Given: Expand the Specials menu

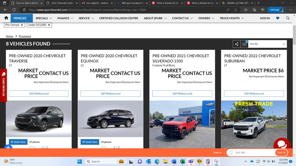Looking at the screenshot, I should pyautogui.click(x=44, y=18).
